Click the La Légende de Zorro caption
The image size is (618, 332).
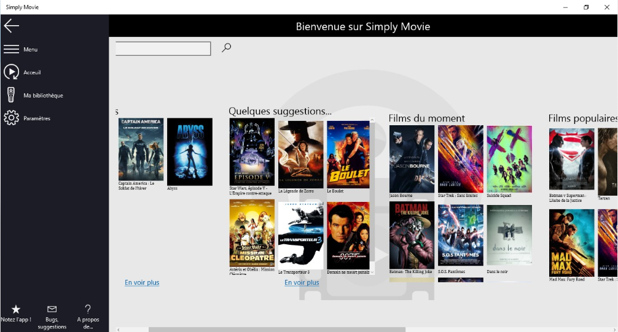pos(296,191)
